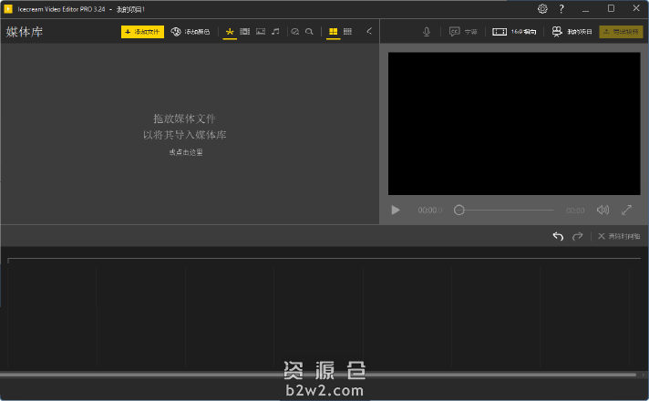Screen dimensions: 649x401
Task: Click the yellow 添加文件 (Add file) button
Action: (x=142, y=31)
